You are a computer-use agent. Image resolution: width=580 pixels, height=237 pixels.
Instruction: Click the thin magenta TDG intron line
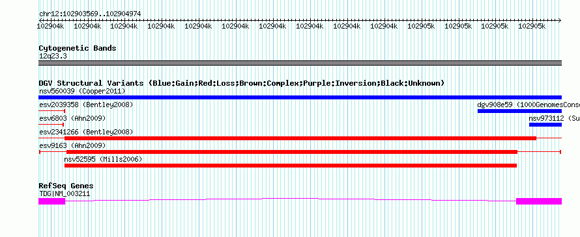coord(291,199)
